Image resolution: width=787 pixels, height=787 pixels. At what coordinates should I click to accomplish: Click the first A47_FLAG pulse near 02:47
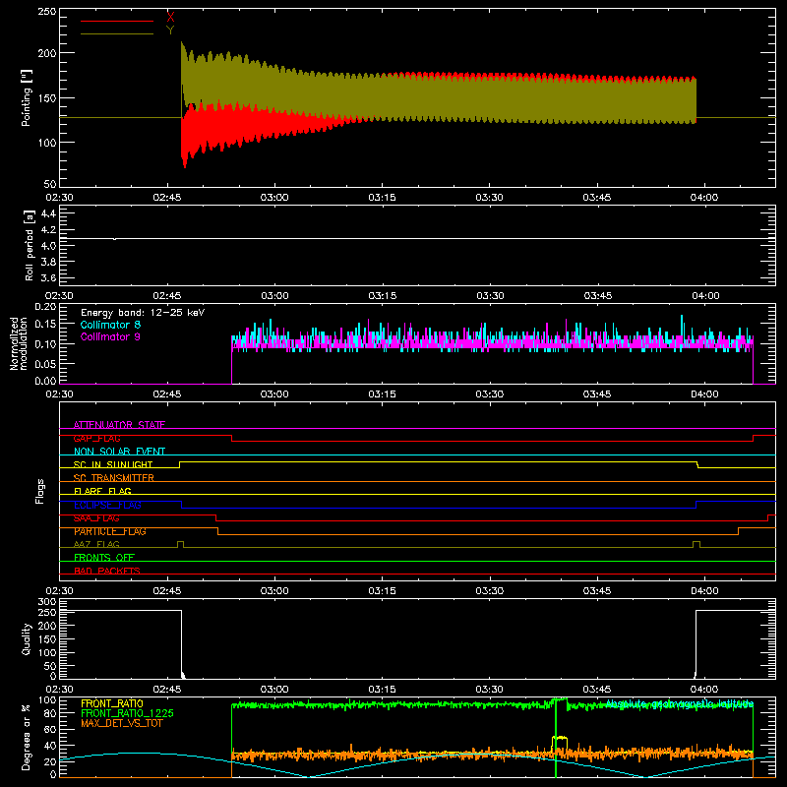pos(181,544)
